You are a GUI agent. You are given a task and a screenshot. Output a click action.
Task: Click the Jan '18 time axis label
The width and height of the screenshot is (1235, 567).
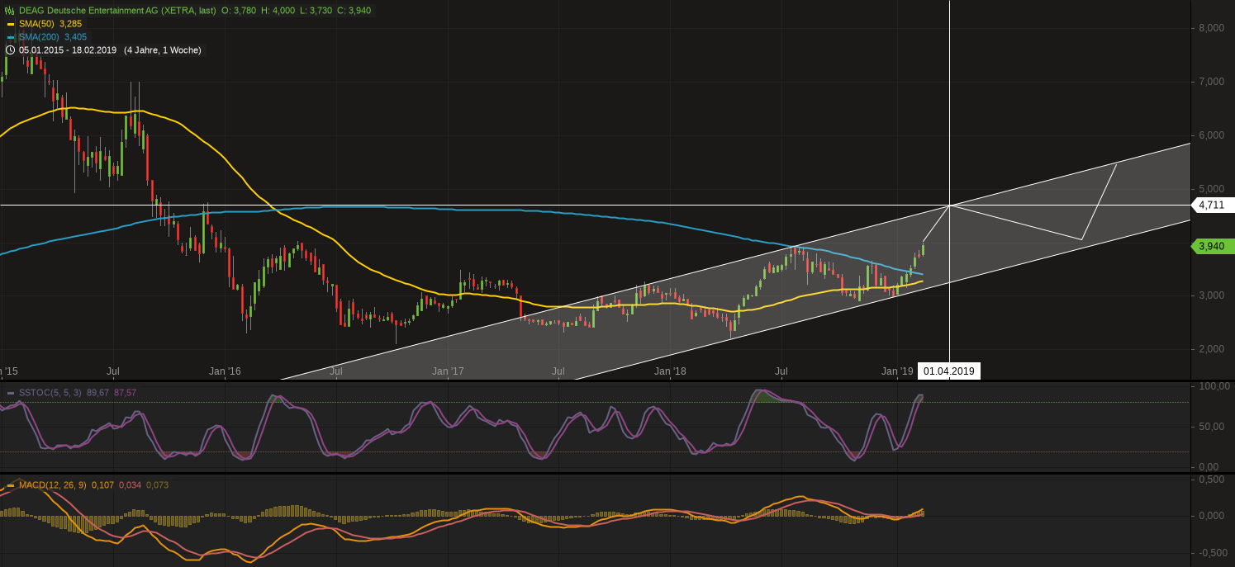point(670,371)
